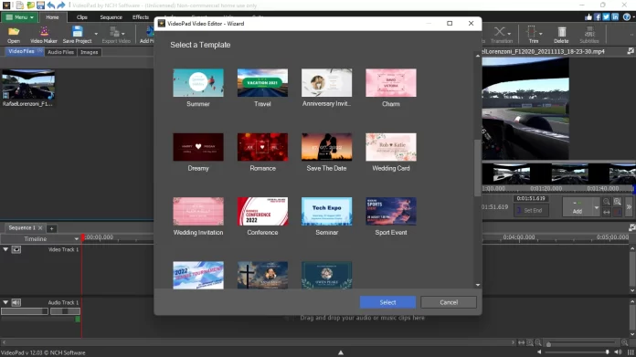Click the thumbs-up like icon
Screen dimensions: 636x357
pos(588,17)
